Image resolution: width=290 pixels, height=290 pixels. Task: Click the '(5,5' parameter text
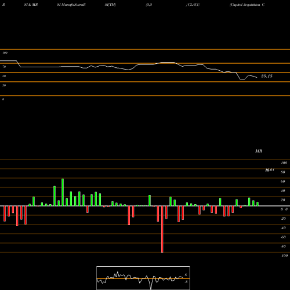coord(149,5)
